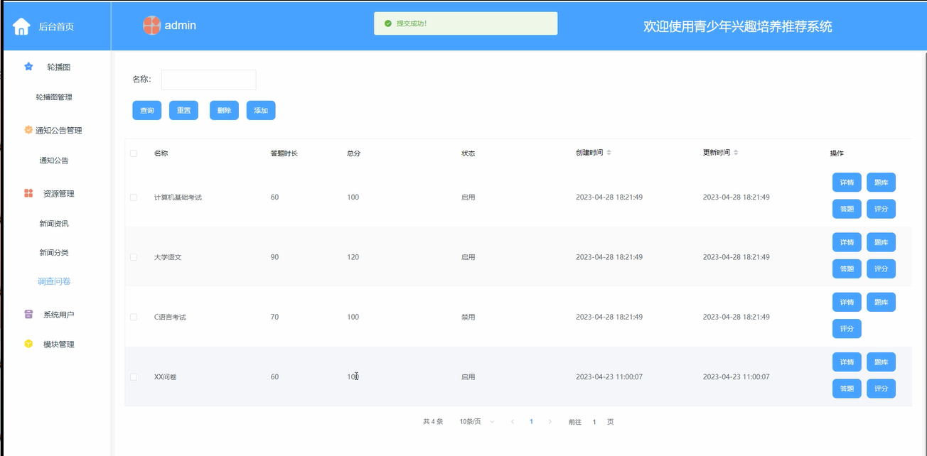Open 详情 for C语言考试

click(x=847, y=302)
